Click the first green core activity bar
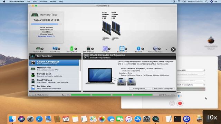221x124 pixels. point(80,95)
